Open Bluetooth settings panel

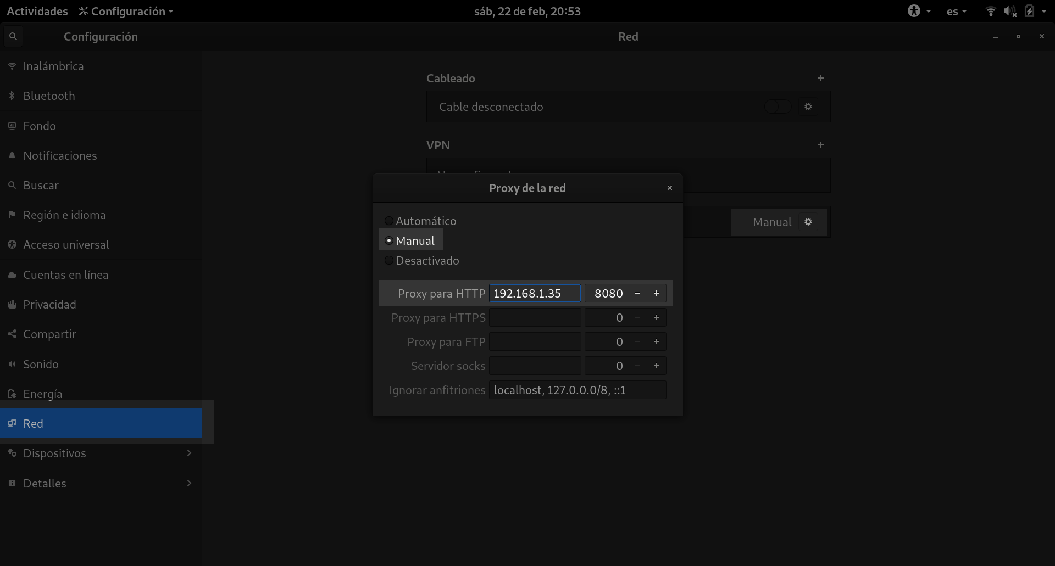(101, 96)
